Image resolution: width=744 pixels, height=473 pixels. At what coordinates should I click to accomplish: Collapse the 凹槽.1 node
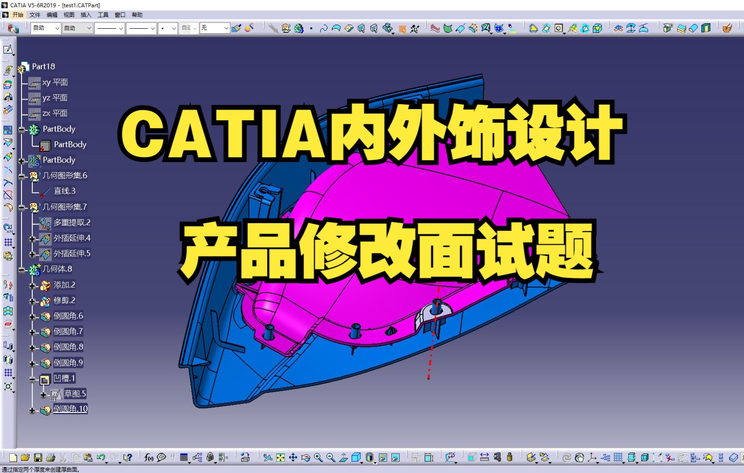[x=32, y=380]
